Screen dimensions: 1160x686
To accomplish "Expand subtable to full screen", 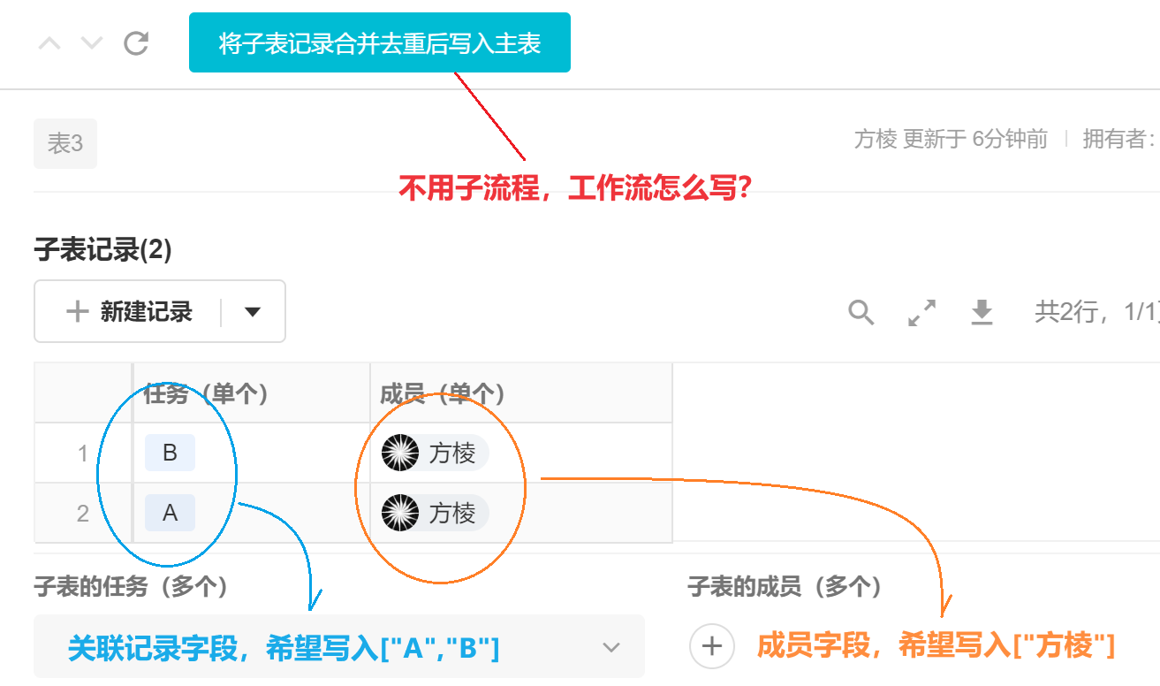I will (x=921, y=312).
